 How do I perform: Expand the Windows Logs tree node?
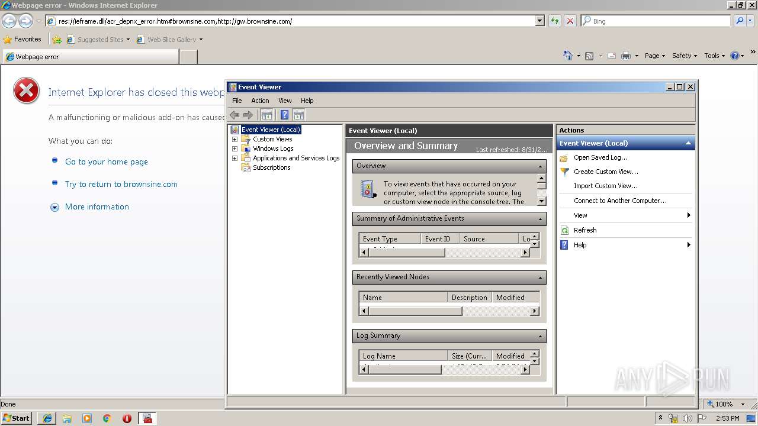point(235,149)
